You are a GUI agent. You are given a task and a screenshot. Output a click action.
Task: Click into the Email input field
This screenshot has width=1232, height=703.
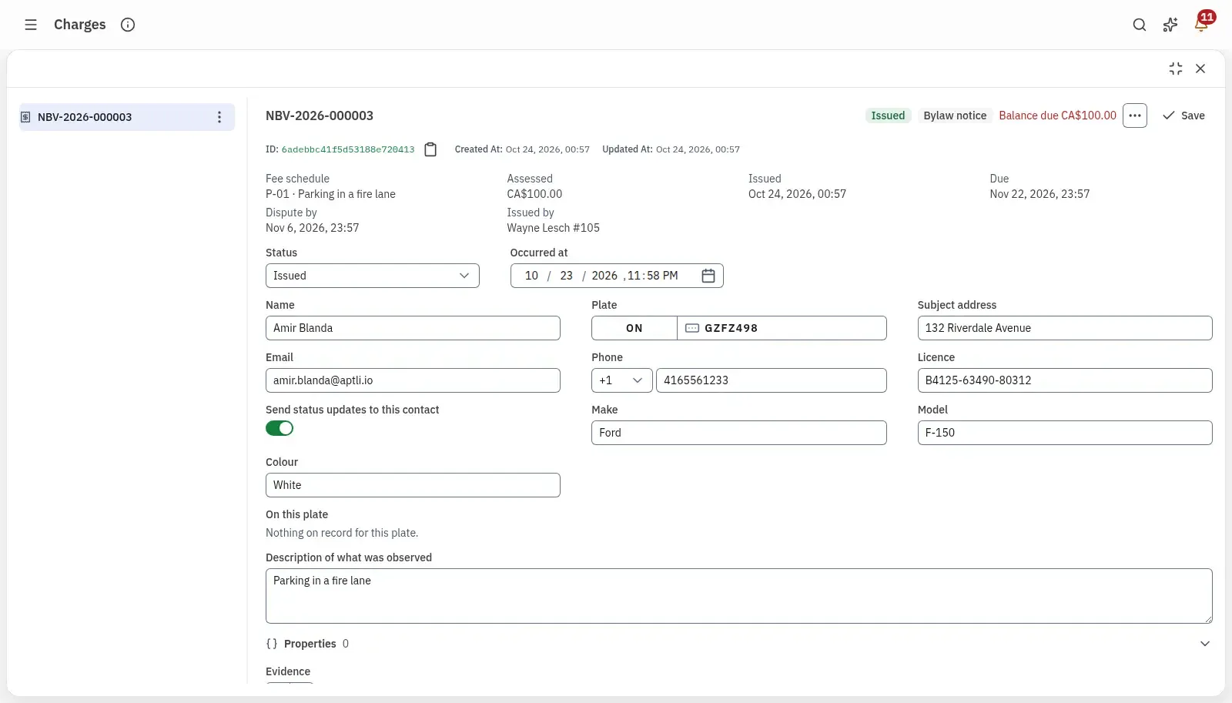pos(413,380)
